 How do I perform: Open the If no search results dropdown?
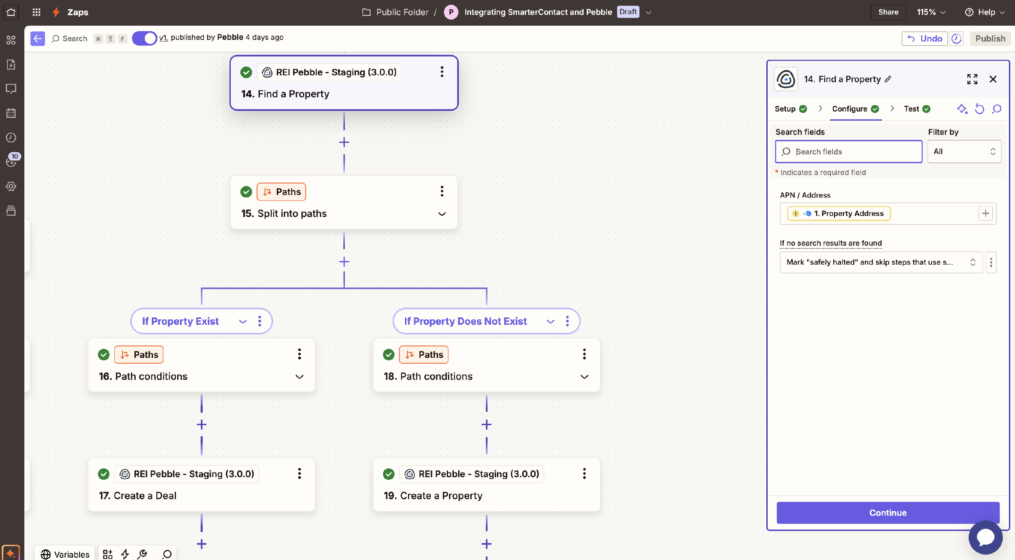[x=881, y=262]
